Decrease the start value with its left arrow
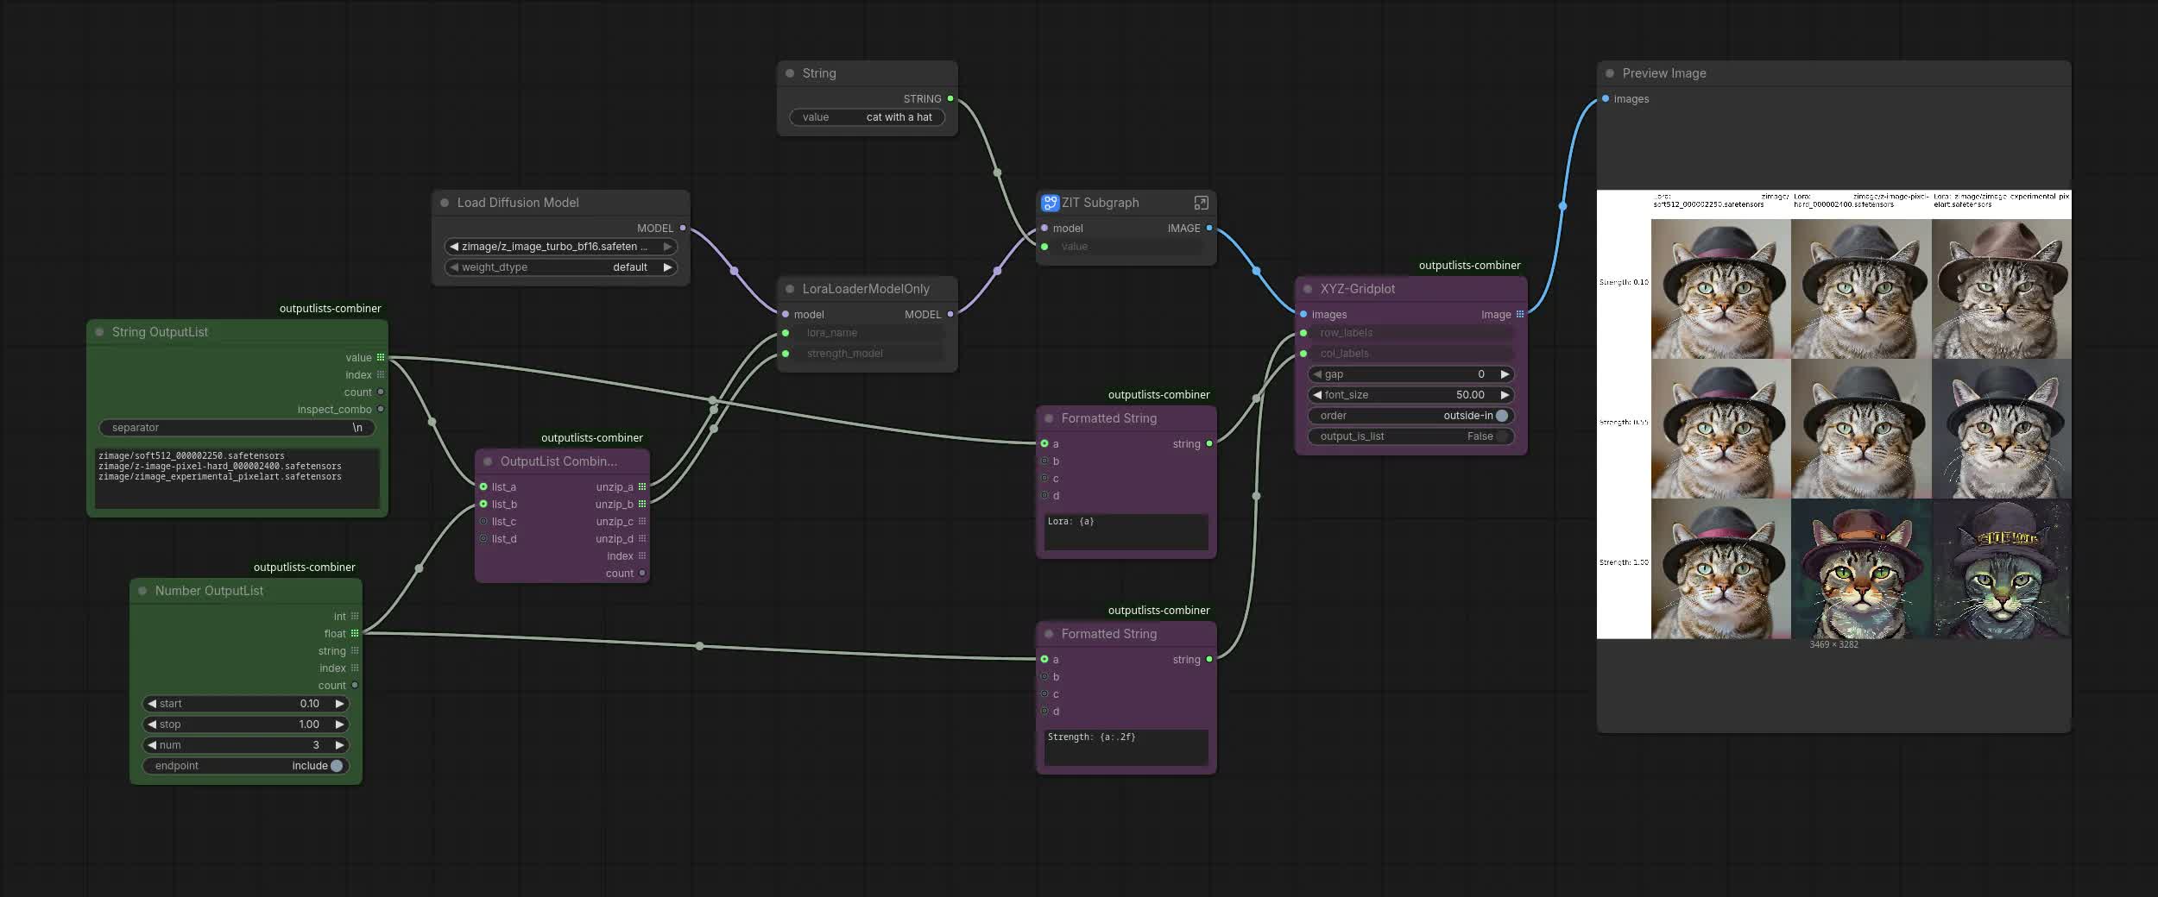2158x897 pixels. [152, 704]
